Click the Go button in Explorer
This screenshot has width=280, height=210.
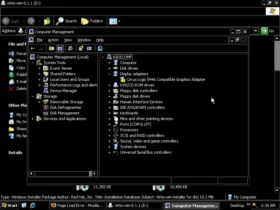click(268, 31)
